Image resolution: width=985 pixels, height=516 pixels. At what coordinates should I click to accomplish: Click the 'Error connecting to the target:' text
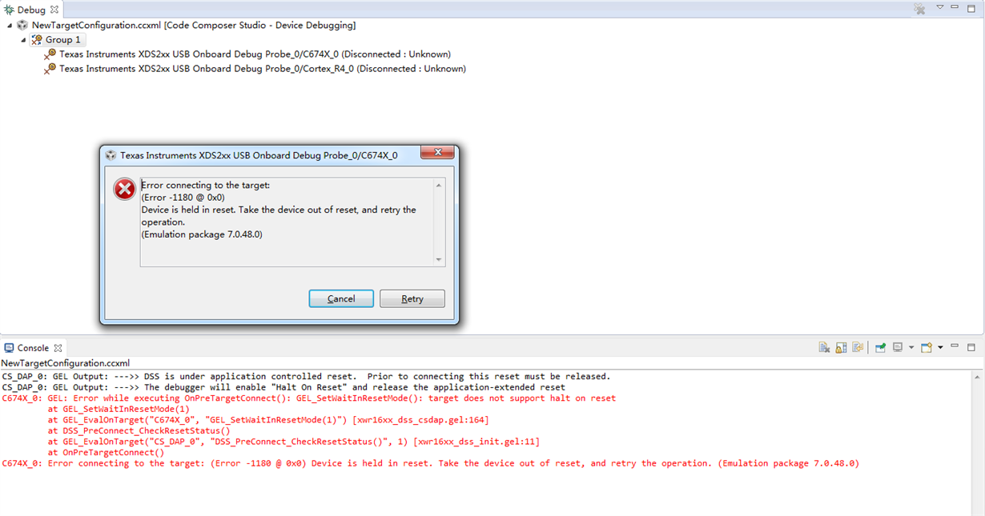(206, 186)
